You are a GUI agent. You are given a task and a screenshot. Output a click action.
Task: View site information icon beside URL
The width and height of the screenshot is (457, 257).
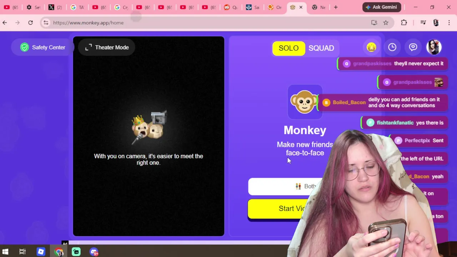[46, 22]
